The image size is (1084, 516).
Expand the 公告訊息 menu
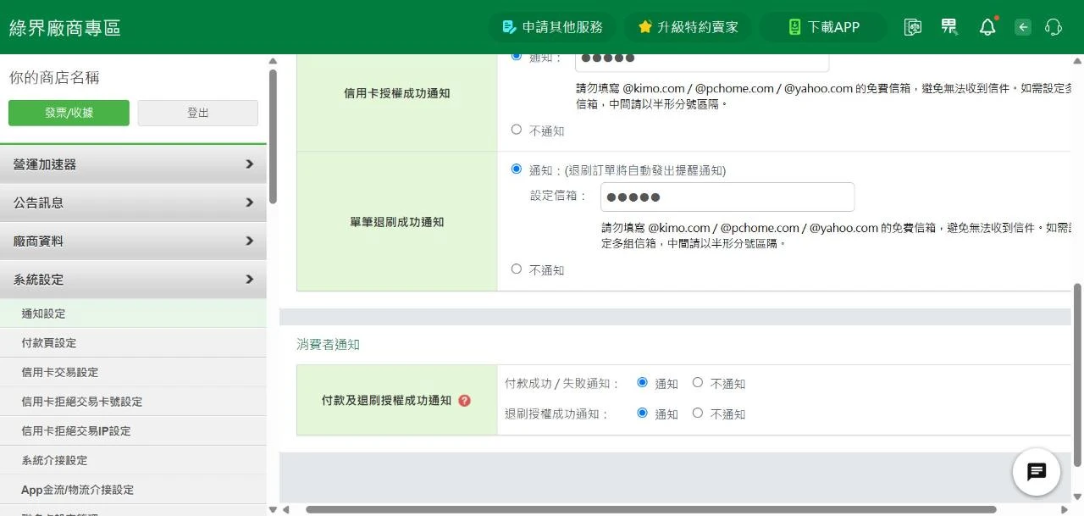click(x=133, y=203)
